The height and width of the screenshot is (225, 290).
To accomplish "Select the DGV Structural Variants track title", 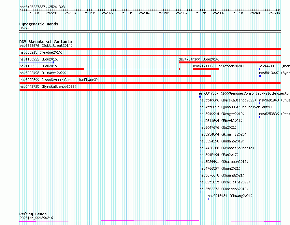I will pyautogui.click(x=46, y=42).
